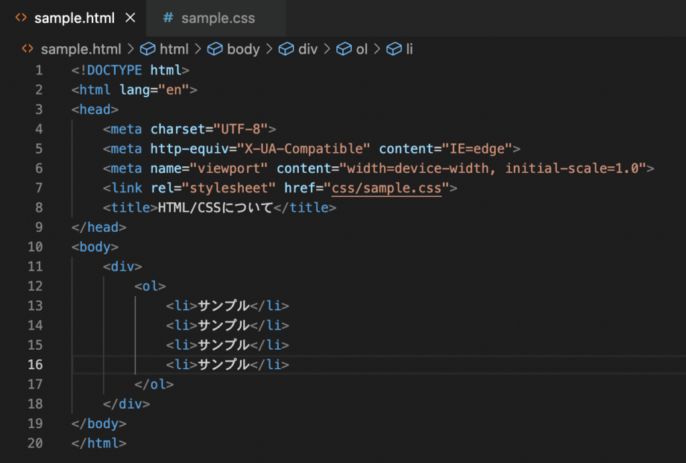Click the cube icon before ol breadcrumb
This screenshot has width=686, height=463.
pyautogui.click(x=344, y=49)
